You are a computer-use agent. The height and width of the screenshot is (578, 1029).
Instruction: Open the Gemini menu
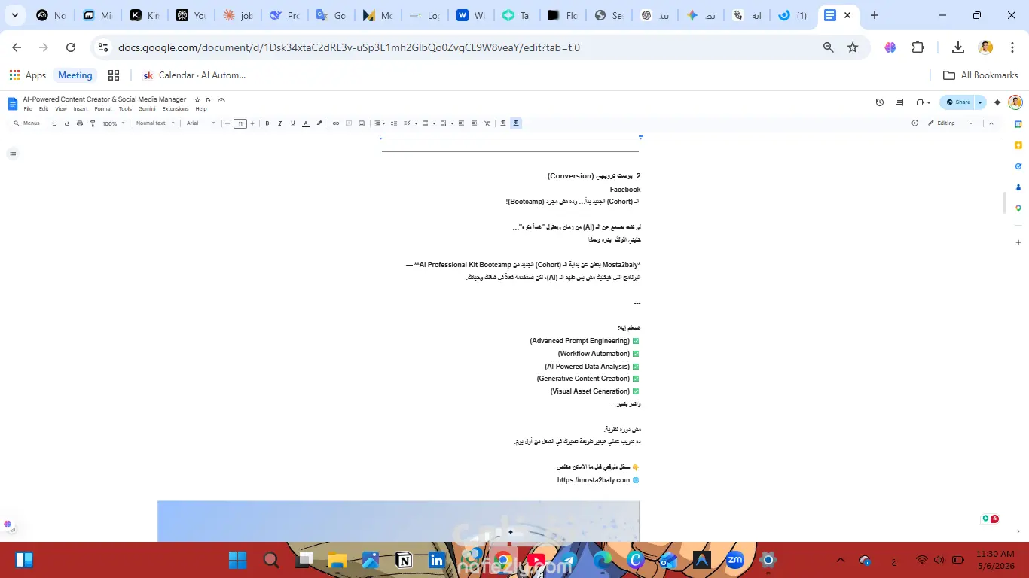pyautogui.click(x=147, y=109)
